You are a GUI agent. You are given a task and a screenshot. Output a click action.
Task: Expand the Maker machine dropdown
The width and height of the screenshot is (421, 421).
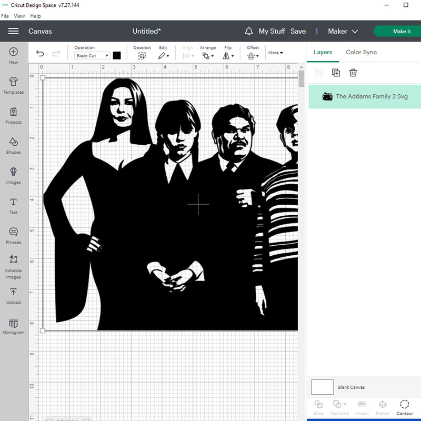pos(343,32)
